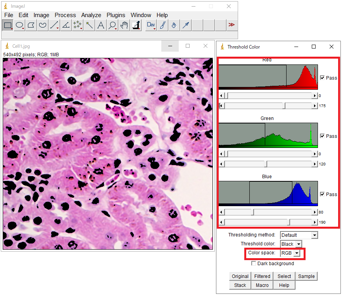Select the Text tool
Image resolution: width=342 pixels, height=297 pixels.
tap(101, 25)
